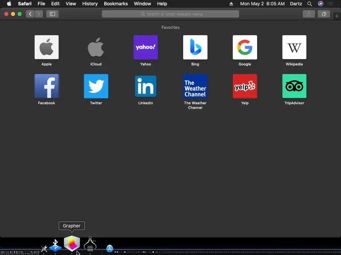Open the Apple menu
Image resolution: width=341 pixels, height=255 pixels.
pos(9,4)
